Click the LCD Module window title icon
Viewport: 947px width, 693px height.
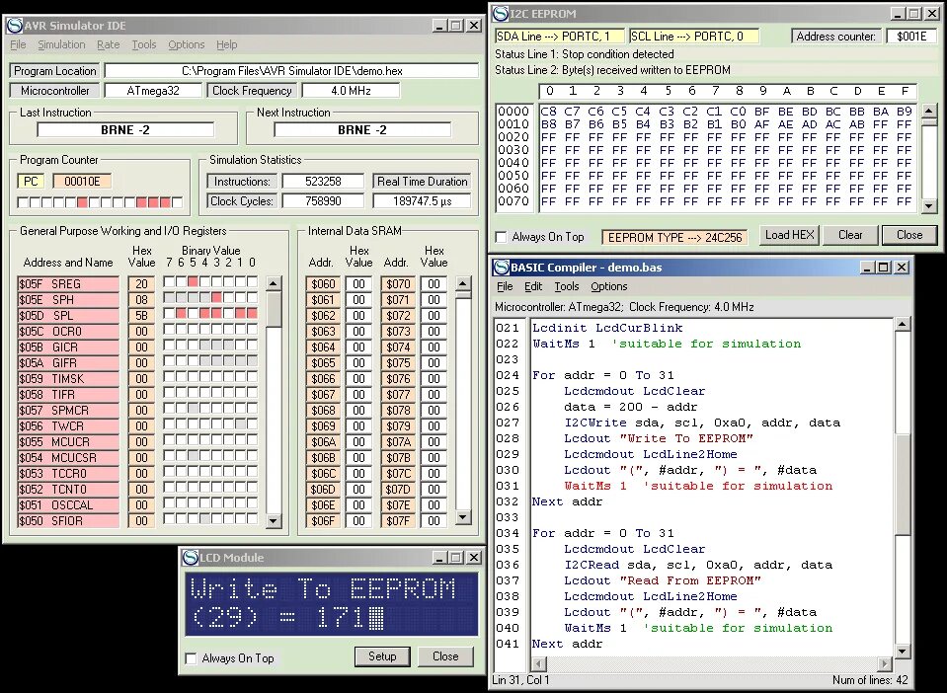pos(191,558)
